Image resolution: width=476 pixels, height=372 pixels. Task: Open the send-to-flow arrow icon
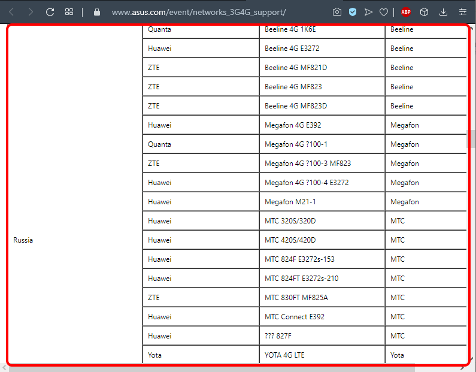pos(368,12)
